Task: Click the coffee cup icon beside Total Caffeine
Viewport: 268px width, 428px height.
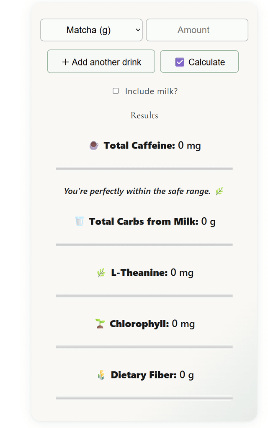Action: [x=94, y=146]
